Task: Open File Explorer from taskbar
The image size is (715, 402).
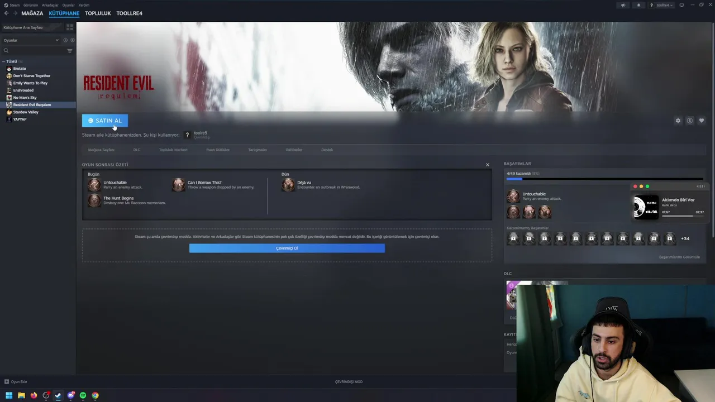Action: tap(21, 395)
